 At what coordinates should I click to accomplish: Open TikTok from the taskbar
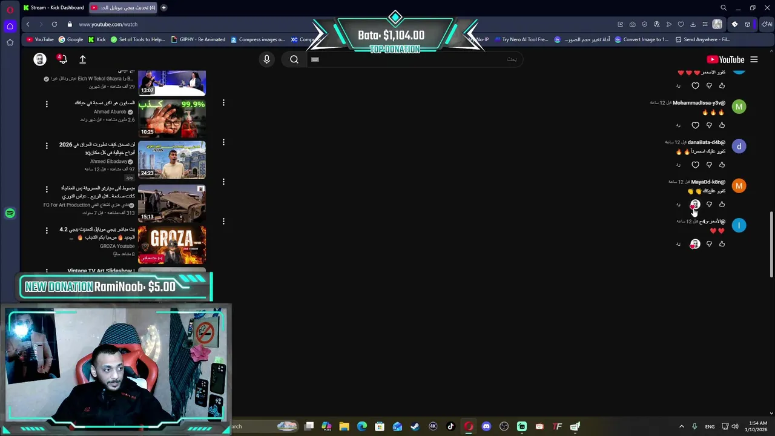pos(450,426)
